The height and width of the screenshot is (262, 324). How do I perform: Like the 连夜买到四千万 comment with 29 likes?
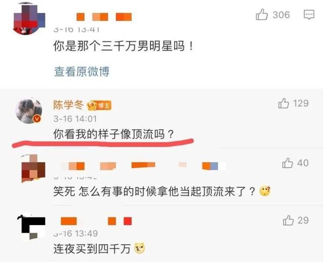click(288, 220)
